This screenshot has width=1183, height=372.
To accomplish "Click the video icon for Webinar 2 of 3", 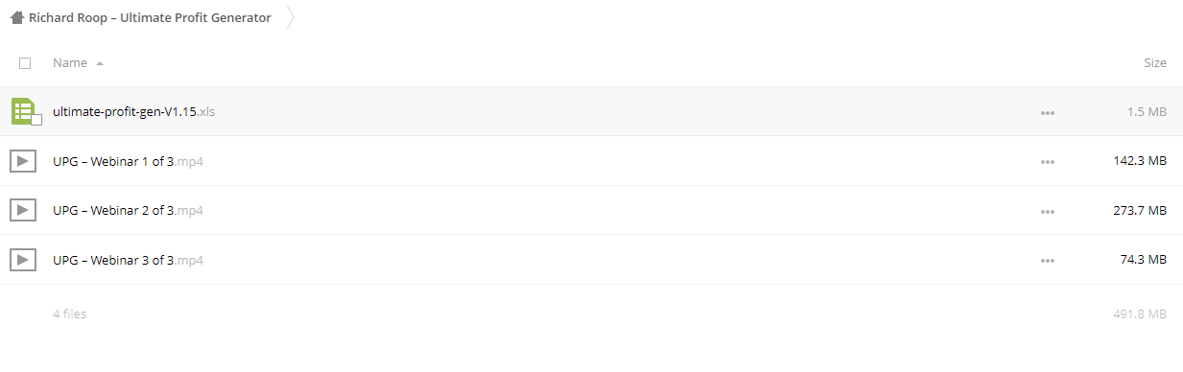I will pos(23,210).
